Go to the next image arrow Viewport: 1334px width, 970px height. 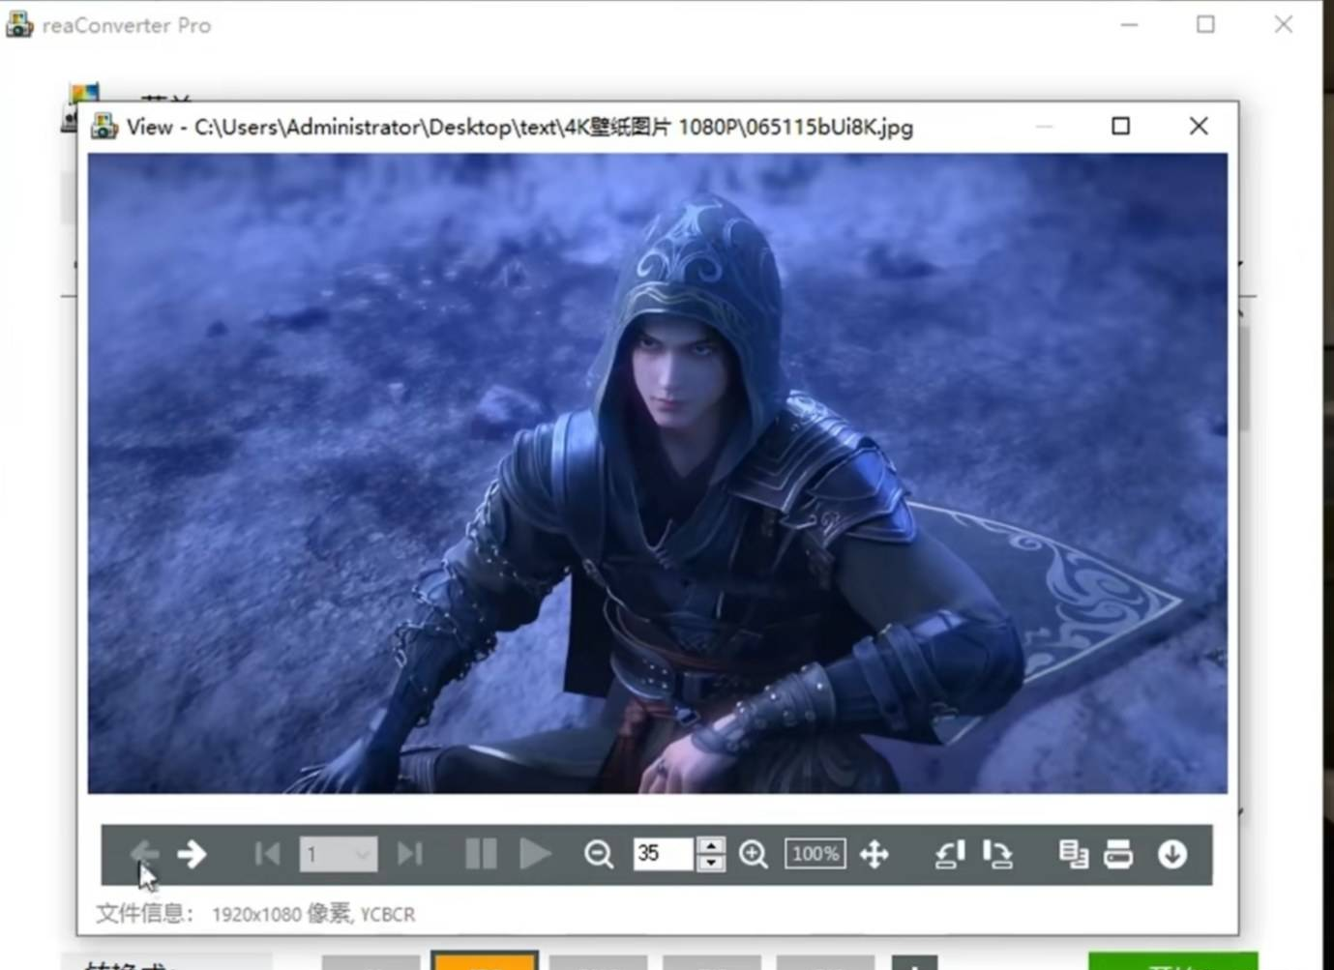point(192,854)
